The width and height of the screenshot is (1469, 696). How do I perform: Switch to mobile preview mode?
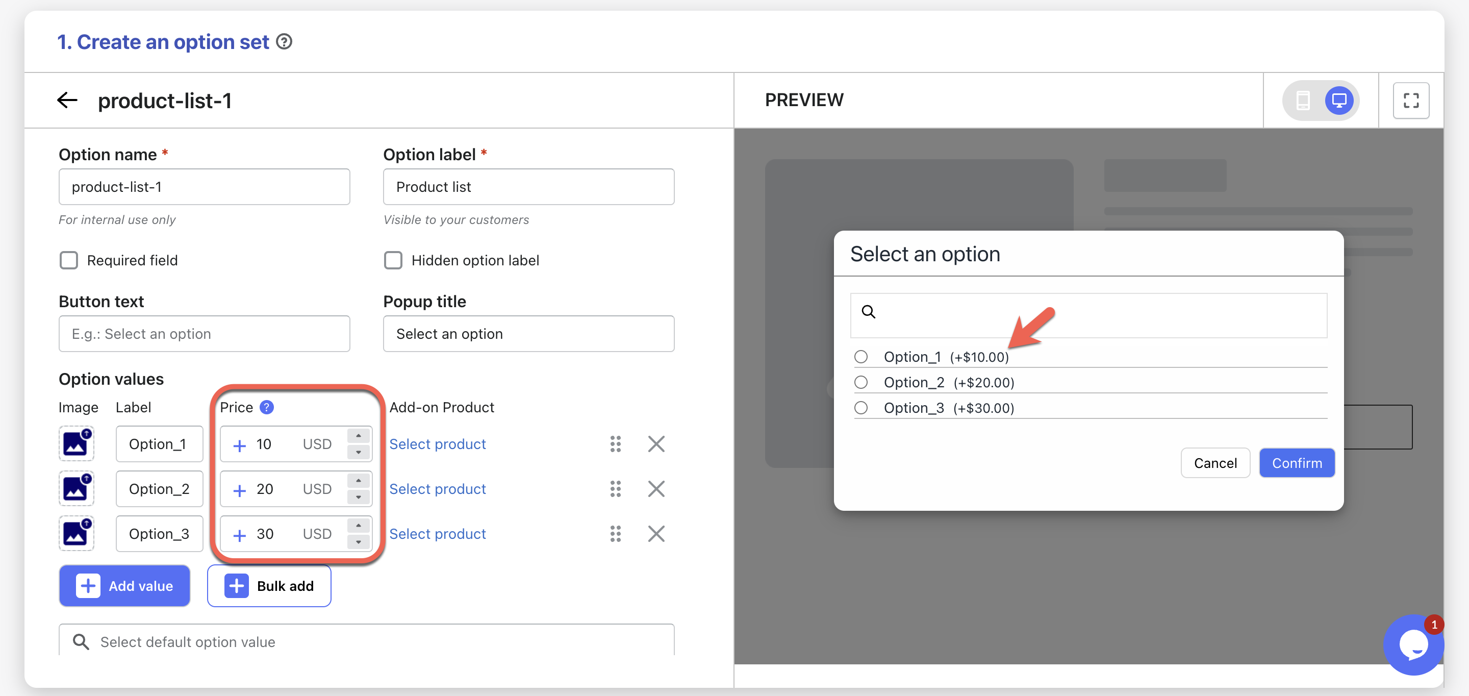click(1303, 101)
